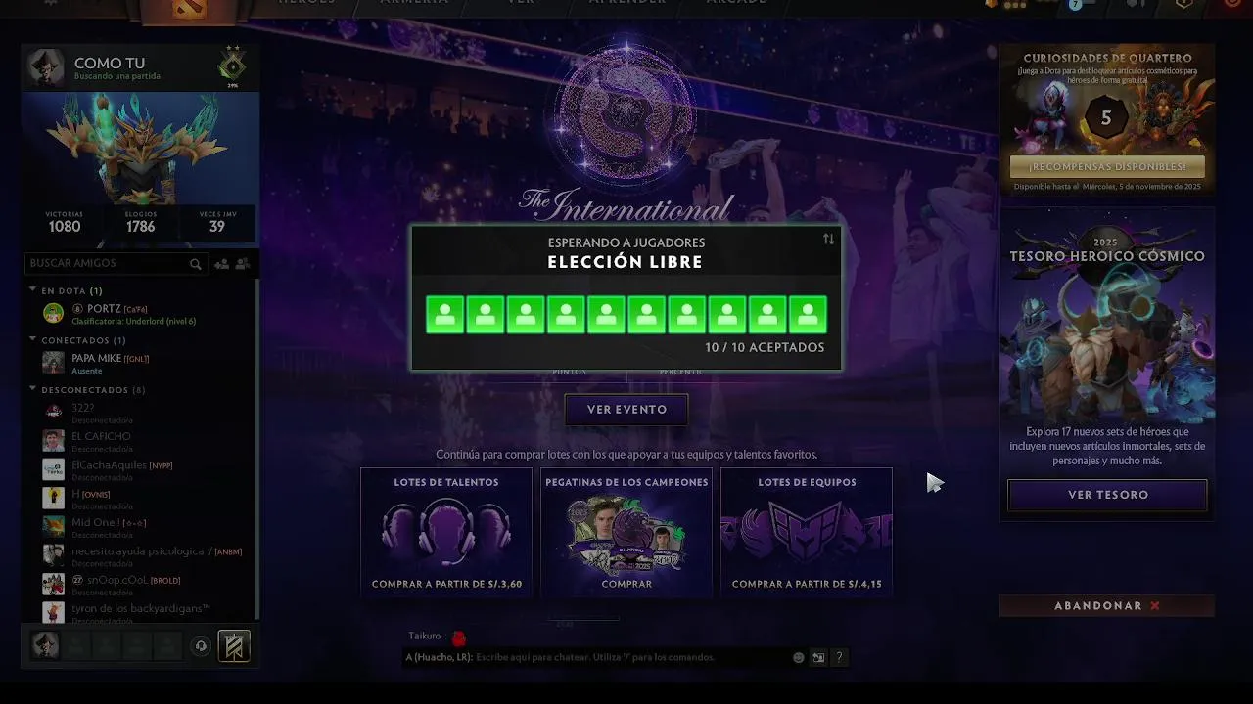Collapse the Conectados friends group

click(33, 340)
